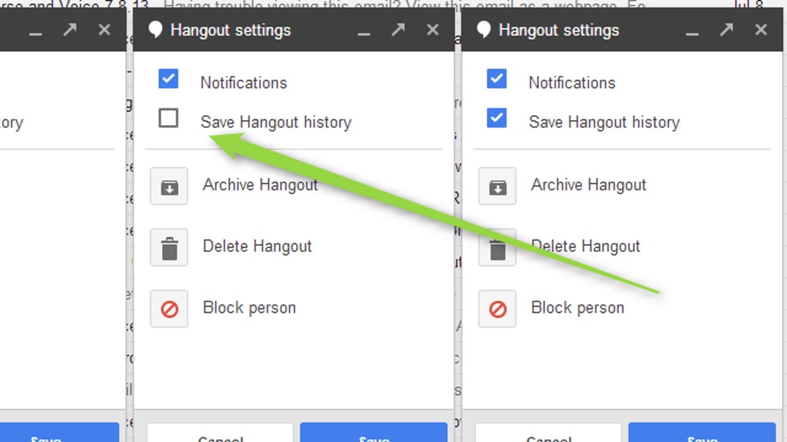Close the right Hangout settings window

tap(761, 29)
